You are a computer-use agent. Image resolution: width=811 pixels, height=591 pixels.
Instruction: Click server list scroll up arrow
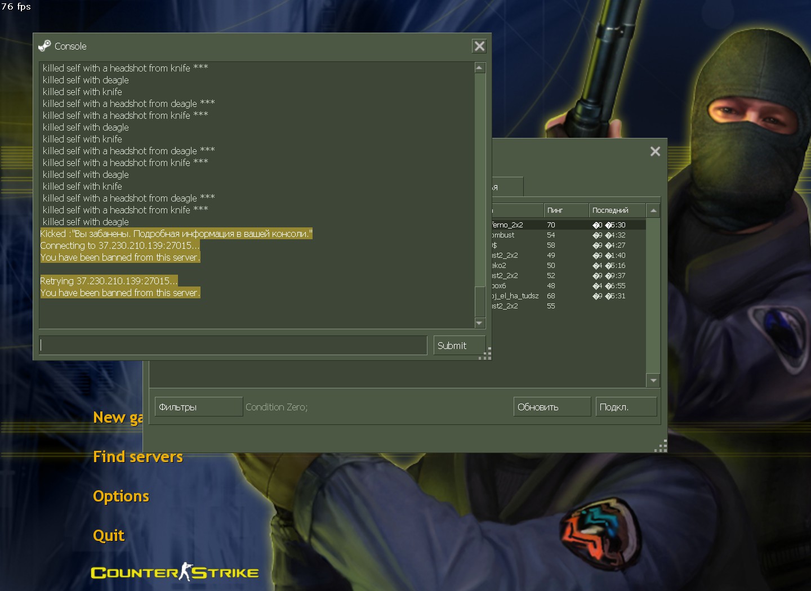653,211
